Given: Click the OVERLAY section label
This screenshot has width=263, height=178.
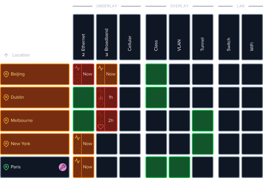Looking at the screenshot, I should point(180,6).
